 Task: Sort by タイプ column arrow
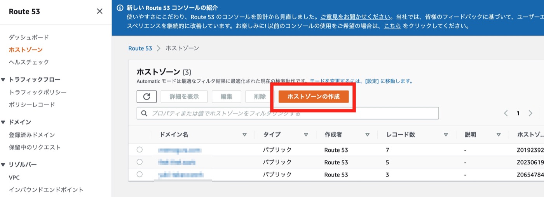coord(306,135)
